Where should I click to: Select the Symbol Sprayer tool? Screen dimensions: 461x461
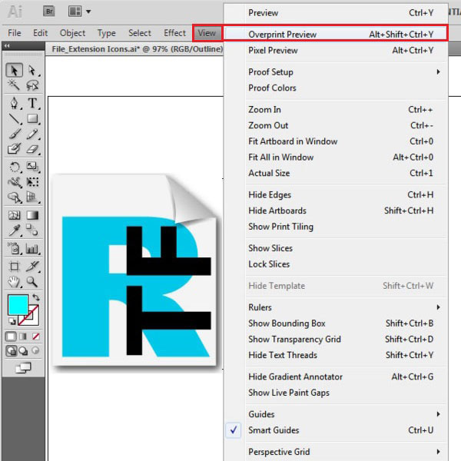[14, 249]
